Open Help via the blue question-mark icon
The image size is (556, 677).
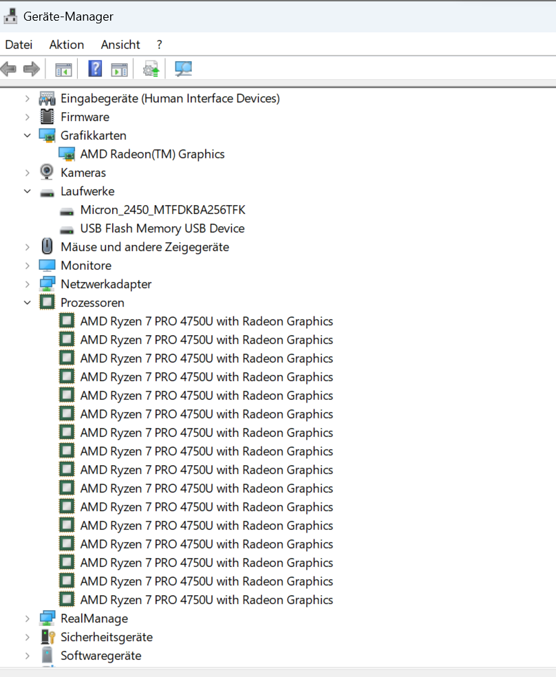pos(95,69)
